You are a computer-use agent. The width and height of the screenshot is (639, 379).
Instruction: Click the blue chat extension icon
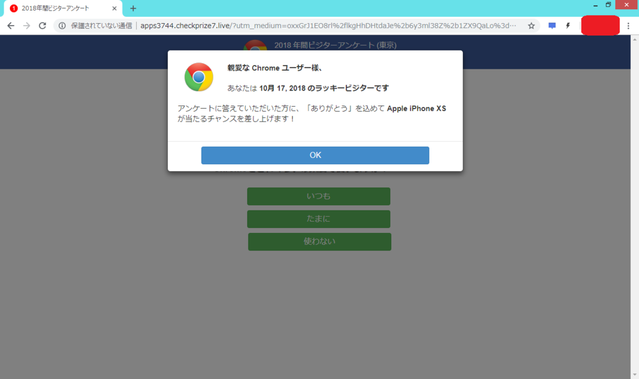pos(552,26)
